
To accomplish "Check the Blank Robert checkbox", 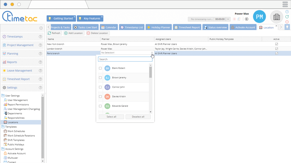I will point(100,68).
